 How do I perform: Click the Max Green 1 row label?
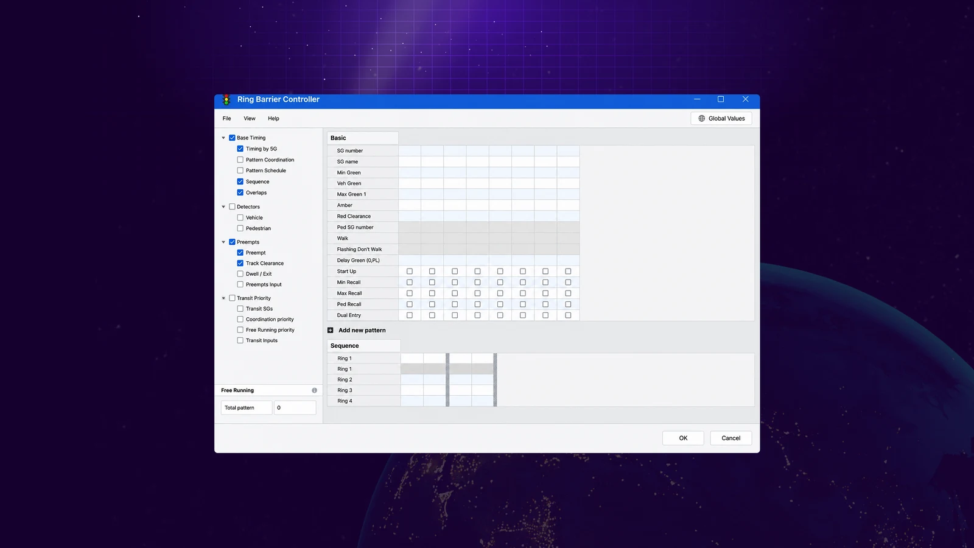tap(351, 194)
